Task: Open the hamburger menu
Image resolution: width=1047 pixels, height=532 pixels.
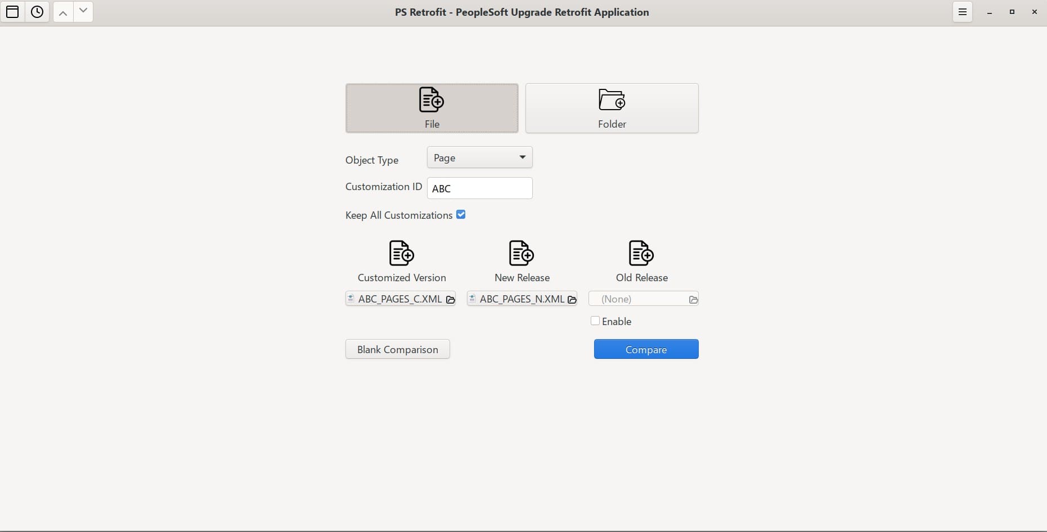Action: pyautogui.click(x=962, y=12)
